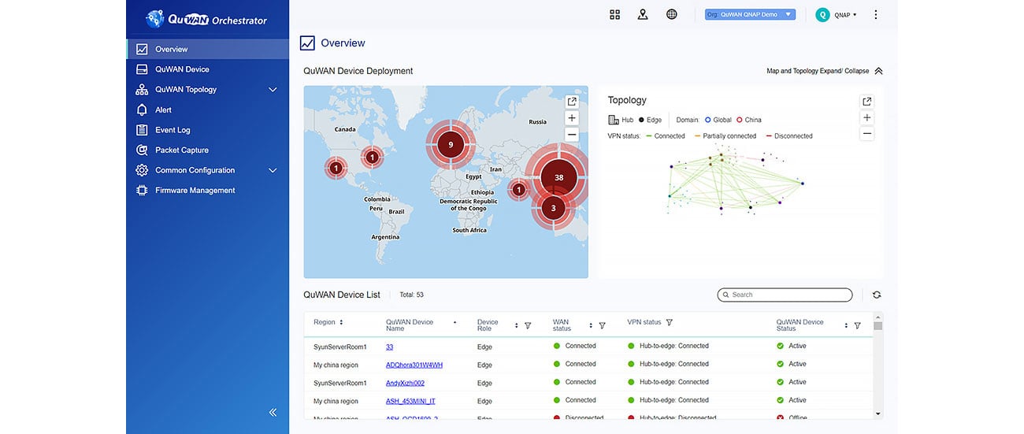Open the Alert page in sidebar
1024x434 pixels.
[x=208, y=109]
